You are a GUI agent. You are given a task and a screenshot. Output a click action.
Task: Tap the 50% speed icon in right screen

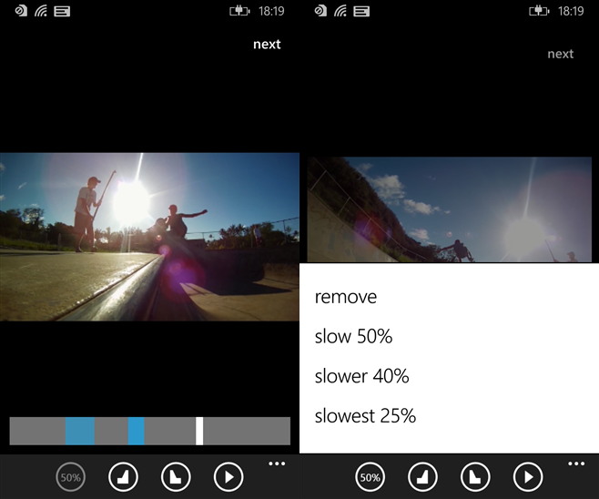click(371, 477)
